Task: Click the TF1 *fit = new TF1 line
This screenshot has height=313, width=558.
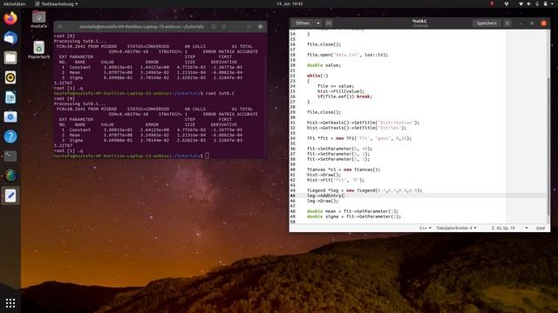Action: point(359,138)
